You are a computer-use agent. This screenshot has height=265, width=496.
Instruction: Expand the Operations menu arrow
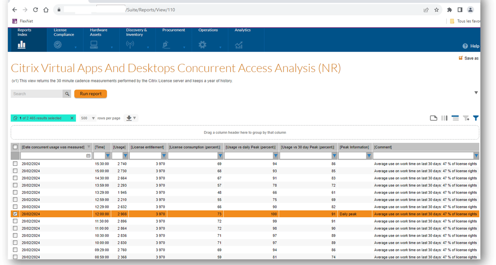pos(220,47)
